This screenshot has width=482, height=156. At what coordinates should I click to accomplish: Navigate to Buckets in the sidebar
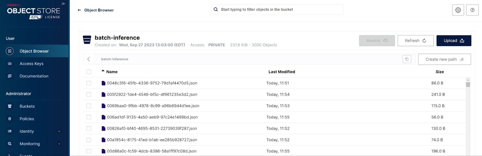click(27, 106)
